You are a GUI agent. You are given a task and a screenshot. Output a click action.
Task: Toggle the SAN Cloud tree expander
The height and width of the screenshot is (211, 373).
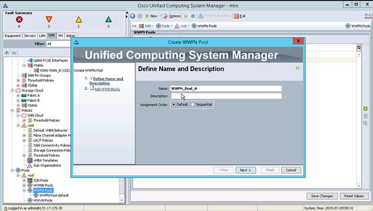18,115
